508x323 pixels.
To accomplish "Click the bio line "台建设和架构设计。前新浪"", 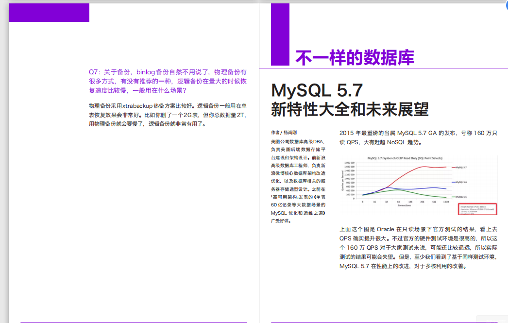I will [298, 157].
